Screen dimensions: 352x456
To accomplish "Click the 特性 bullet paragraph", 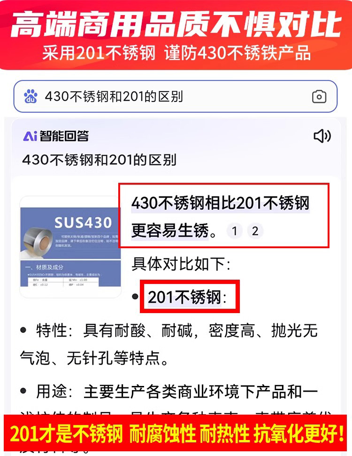I will pyautogui.click(x=169, y=344).
